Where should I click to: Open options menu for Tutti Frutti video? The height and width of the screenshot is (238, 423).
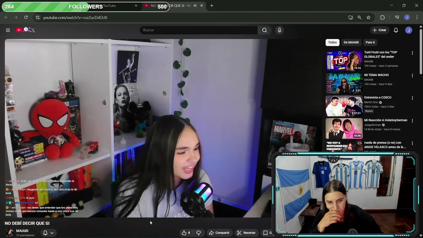[412, 53]
